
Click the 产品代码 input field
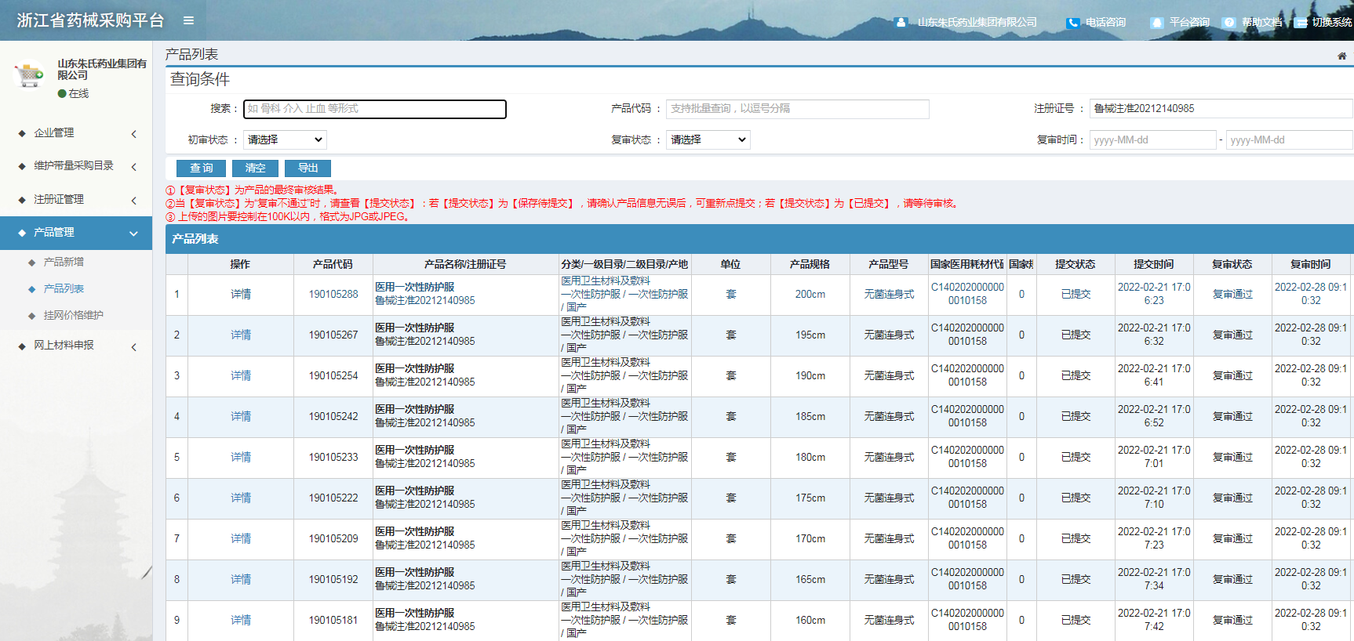pyautogui.click(x=797, y=109)
